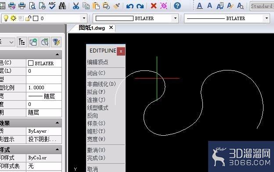Click the text style pencil A icon
Image resolution: width=274 pixels, height=172 pixels.
(x=230, y=6)
